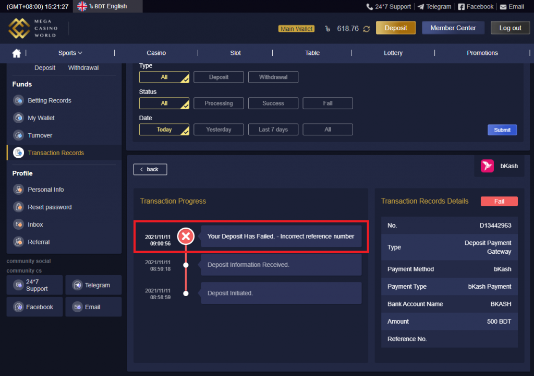Click the Taka currency symbol beside balance
Image resolution: width=534 pixels, height=376 pixels.
(x=327, y=29)
